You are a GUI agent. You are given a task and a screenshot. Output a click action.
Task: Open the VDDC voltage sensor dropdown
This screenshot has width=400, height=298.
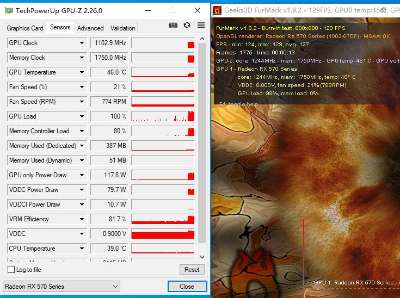click(82, 234)
